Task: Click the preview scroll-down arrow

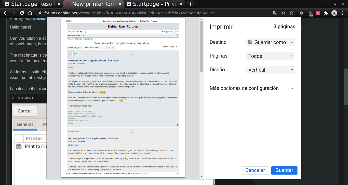Action: [201, 177]
